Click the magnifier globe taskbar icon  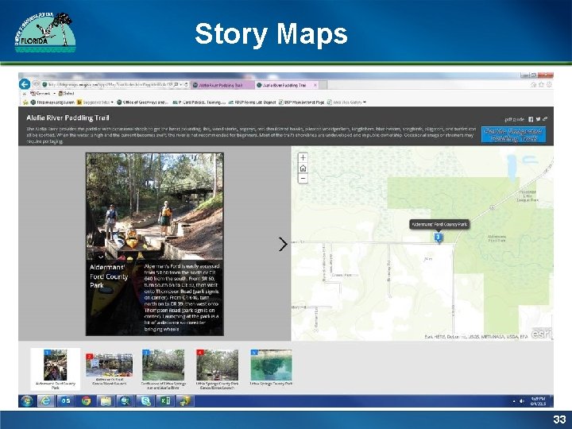coord(126,401)
